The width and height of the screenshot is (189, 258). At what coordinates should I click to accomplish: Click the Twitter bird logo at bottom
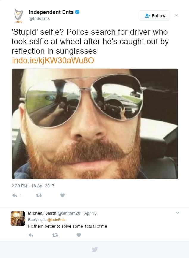[95, 249]
